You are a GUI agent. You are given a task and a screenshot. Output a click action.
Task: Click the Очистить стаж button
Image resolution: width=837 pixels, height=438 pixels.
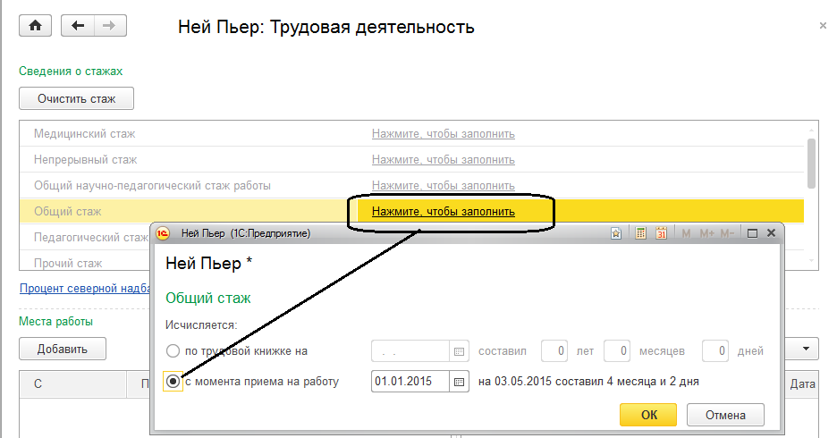point(76,98)
